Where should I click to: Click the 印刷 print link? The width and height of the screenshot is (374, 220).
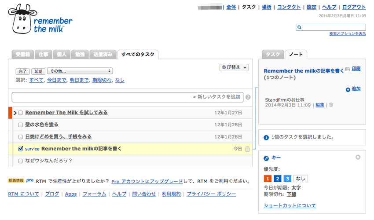tap(356, 69)
